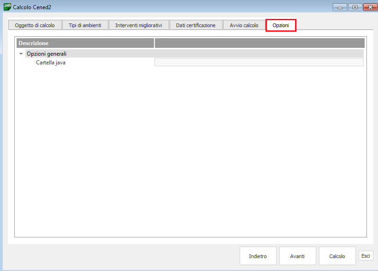The image size is (378, 271).
Task: Select the Cartella java property label
Action: coord(51,63)
